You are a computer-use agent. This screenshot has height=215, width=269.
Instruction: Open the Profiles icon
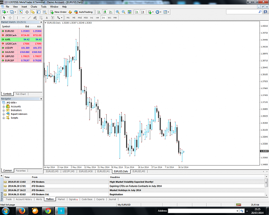coord(12,12)
